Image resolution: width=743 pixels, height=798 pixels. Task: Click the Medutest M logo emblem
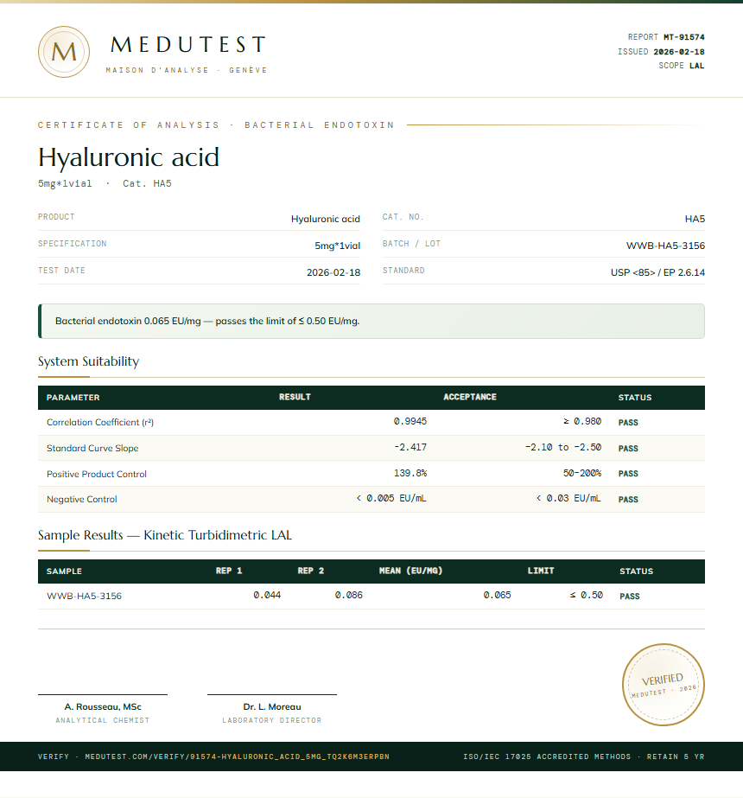coord(64,52)
